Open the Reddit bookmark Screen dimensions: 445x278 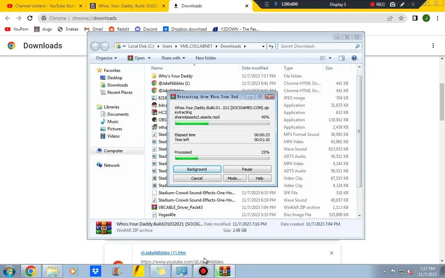(x=119, y=29)
